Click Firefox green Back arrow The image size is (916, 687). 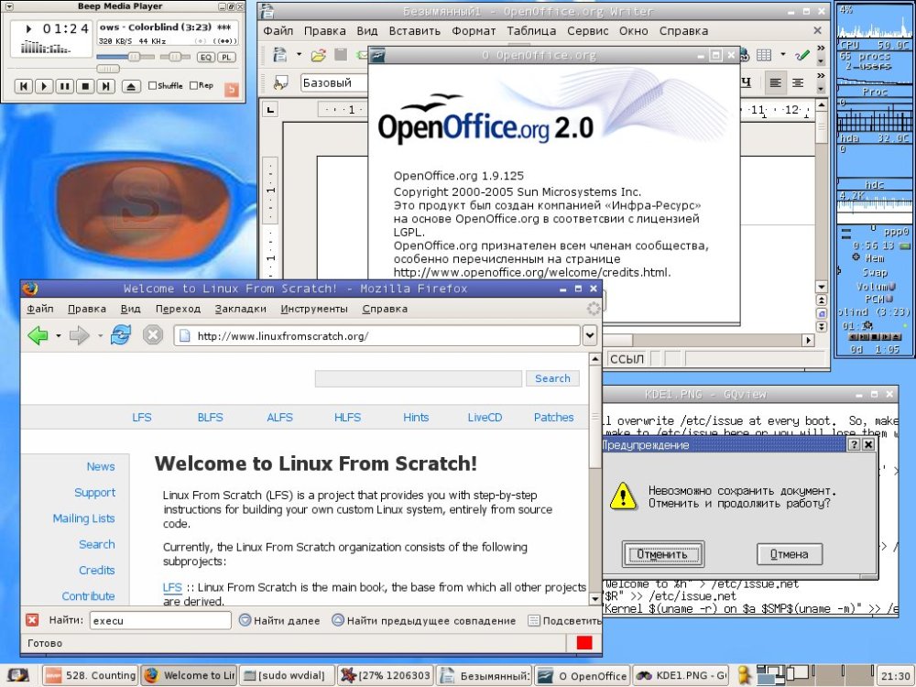[x=38, y=335]
